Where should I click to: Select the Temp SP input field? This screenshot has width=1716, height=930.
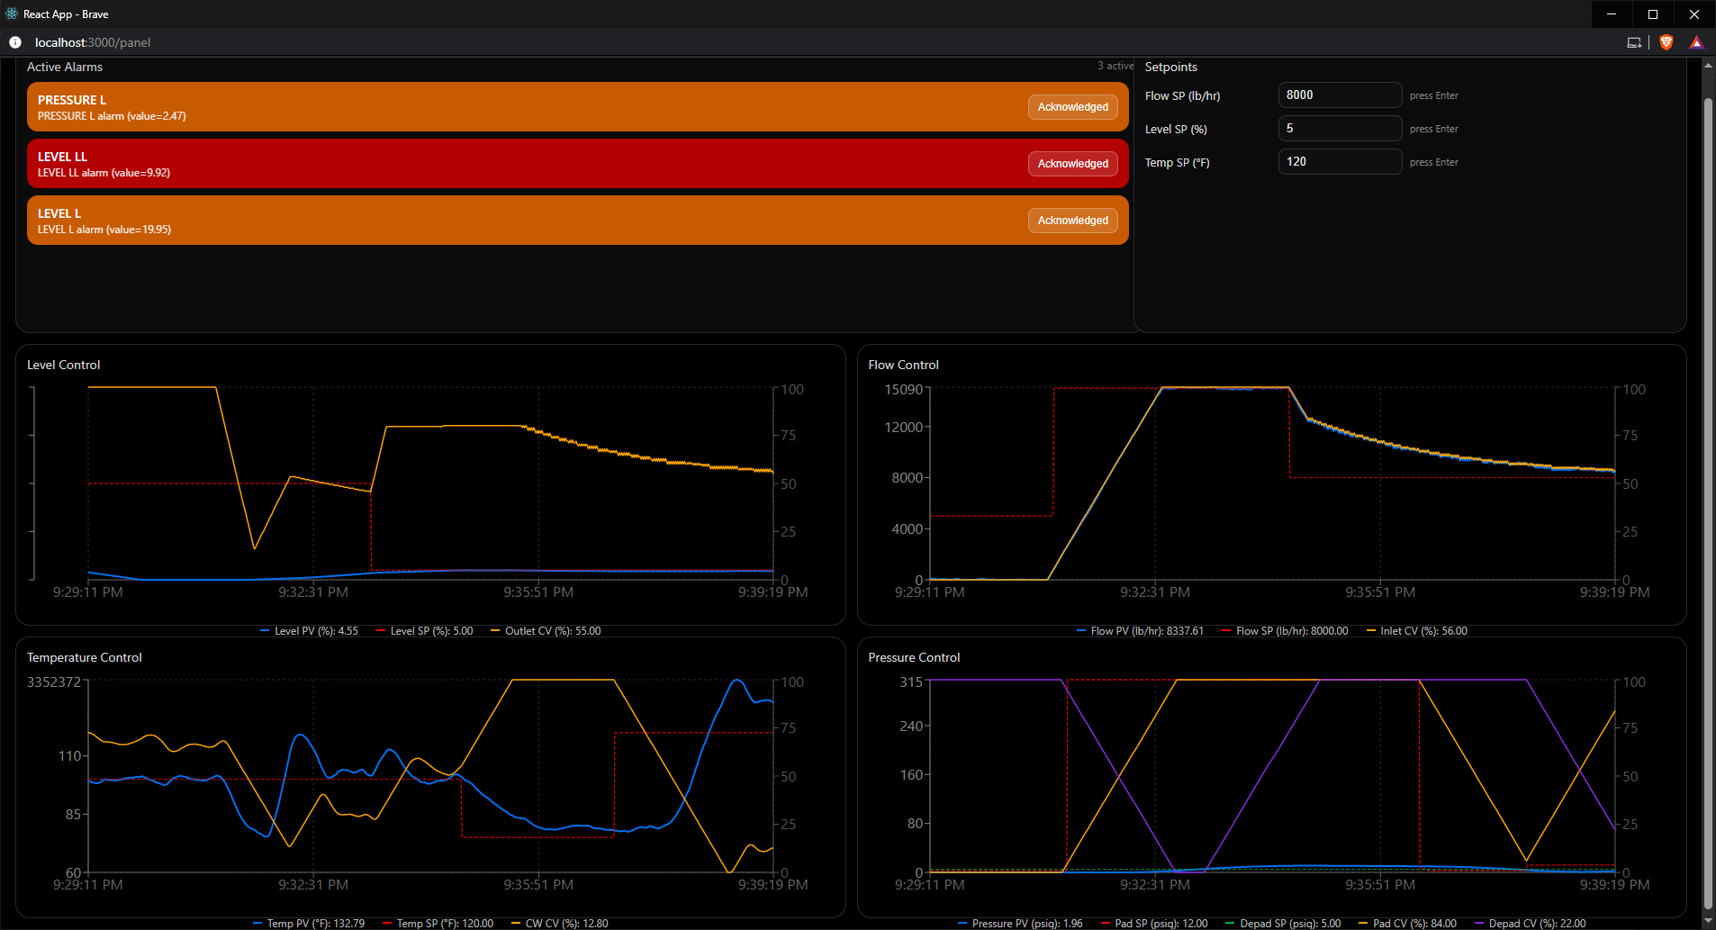coord(1339,162)
